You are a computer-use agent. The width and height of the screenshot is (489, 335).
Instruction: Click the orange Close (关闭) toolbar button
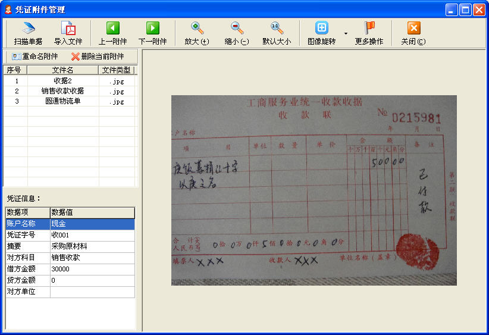point(413,28)
